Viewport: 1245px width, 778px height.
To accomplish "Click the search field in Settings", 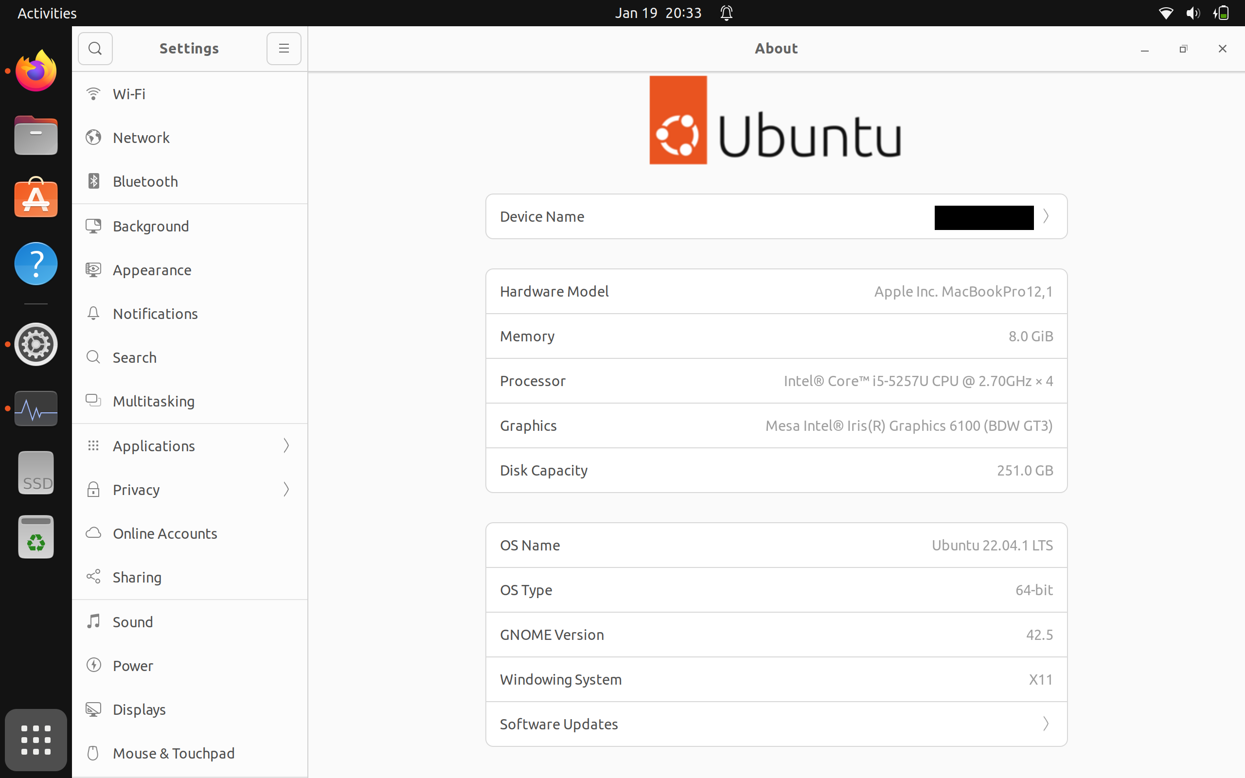I will point(95,49).
